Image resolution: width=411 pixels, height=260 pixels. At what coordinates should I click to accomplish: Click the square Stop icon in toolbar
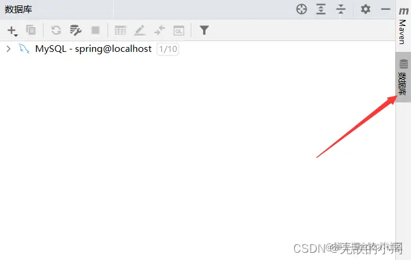(x=95, y=30)
